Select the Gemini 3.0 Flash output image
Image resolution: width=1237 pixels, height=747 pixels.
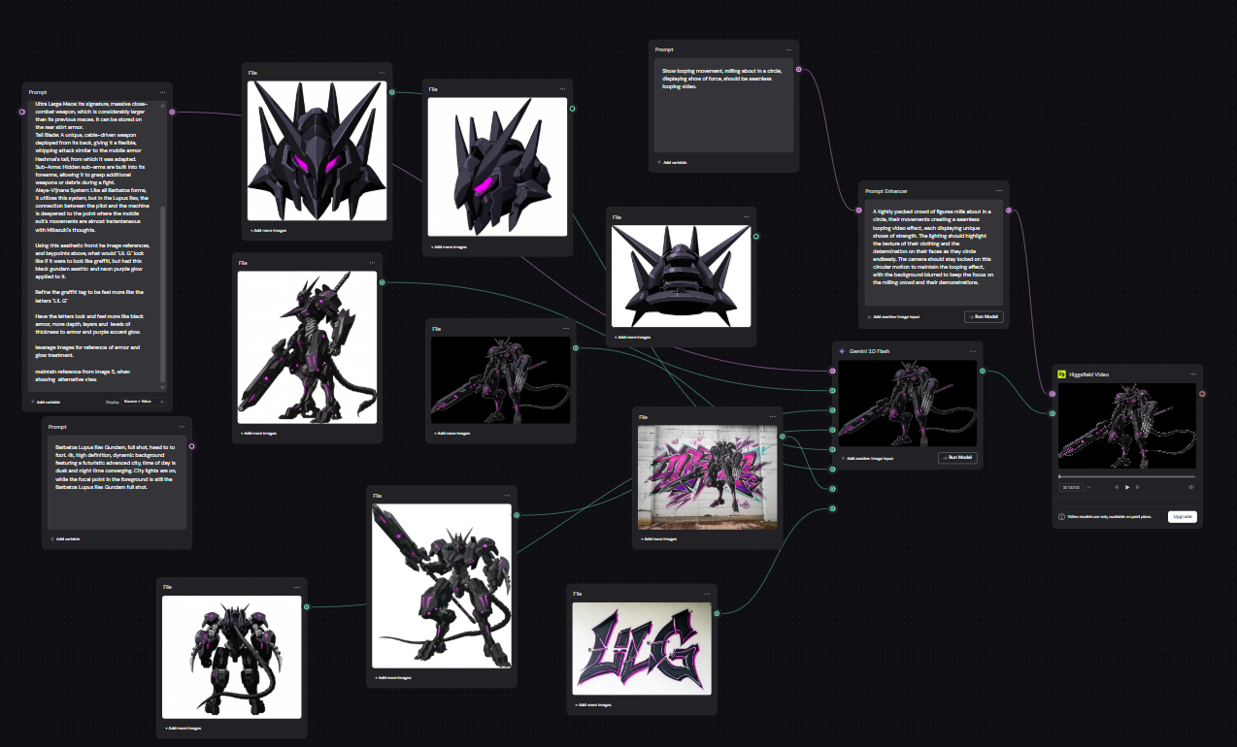click(x=908, y=404)
